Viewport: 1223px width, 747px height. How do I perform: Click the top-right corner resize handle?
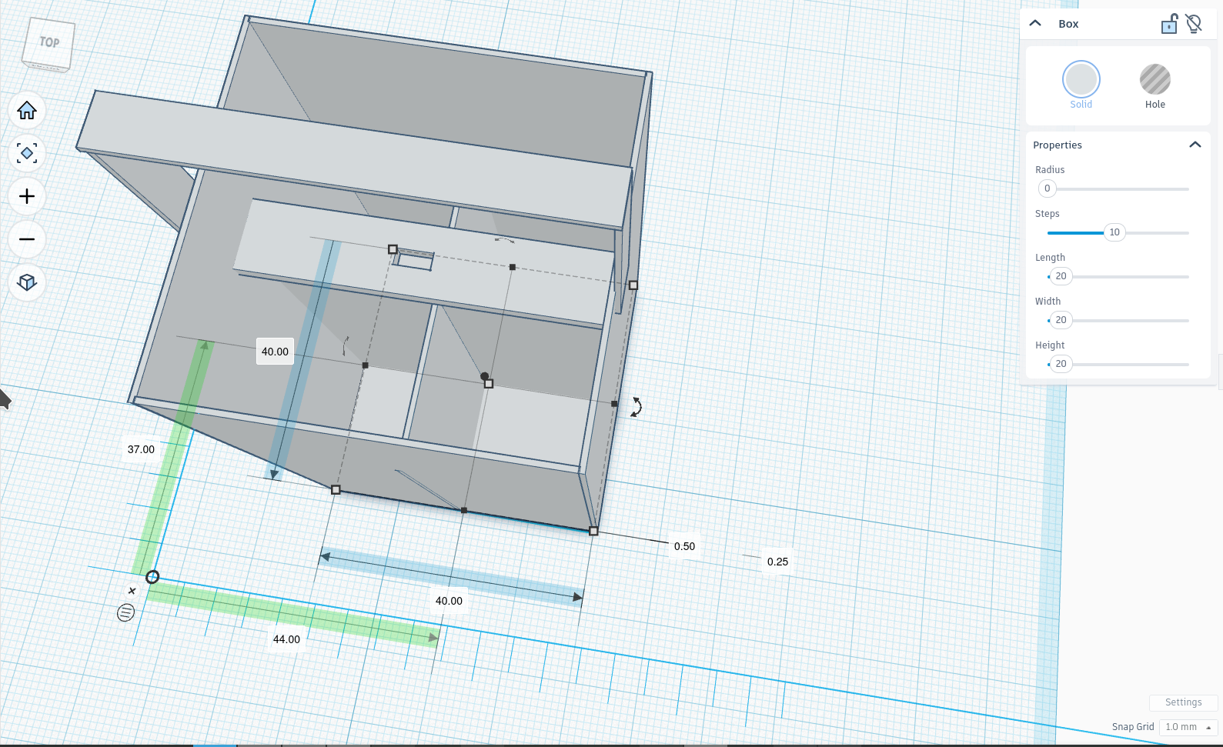[x=633, y=285]
